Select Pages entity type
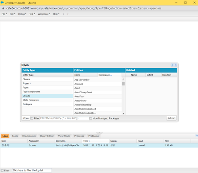This screenshot has width=198, height=173. click(x=48, y=88)
